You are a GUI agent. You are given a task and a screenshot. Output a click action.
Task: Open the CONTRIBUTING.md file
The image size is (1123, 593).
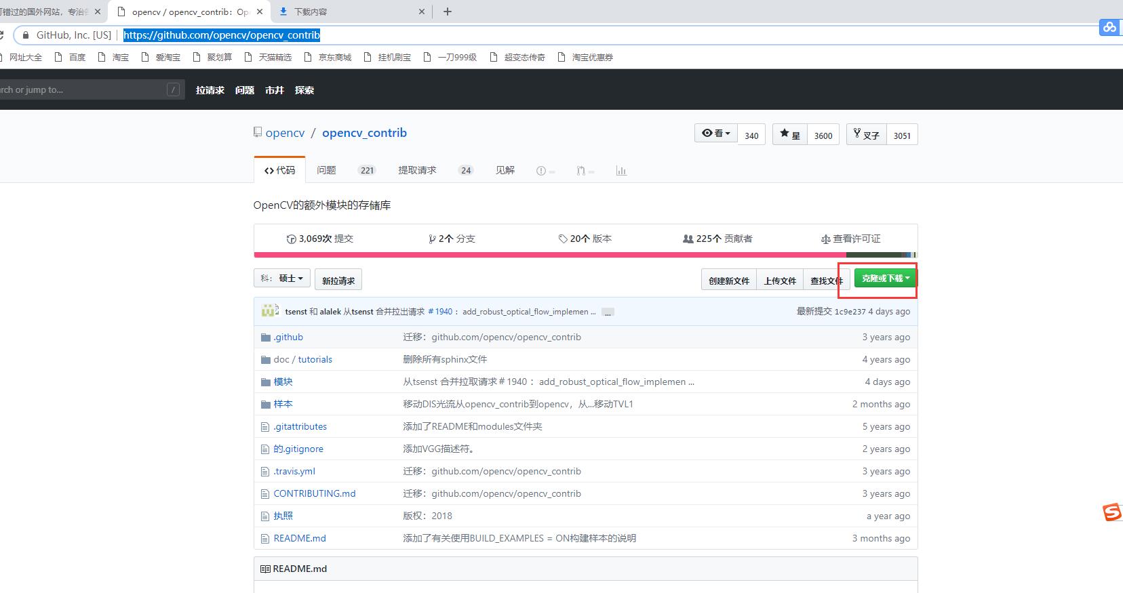(315, 493)
